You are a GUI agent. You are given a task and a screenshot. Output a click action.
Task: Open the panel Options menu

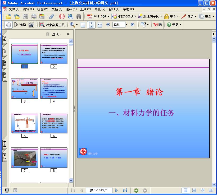pos(57,34)
